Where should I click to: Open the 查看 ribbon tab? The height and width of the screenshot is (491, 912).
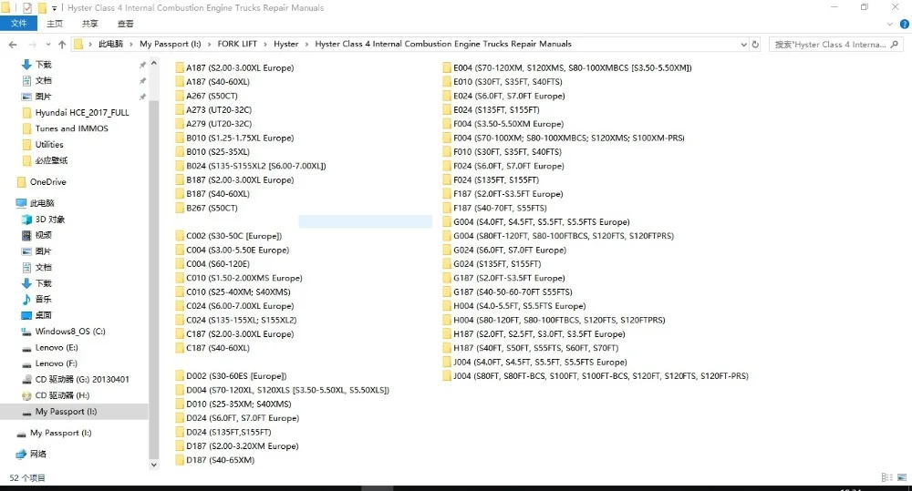coord(125,24)
